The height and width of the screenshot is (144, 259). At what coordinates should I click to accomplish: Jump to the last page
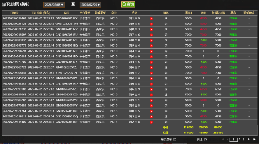pos(254,139)
